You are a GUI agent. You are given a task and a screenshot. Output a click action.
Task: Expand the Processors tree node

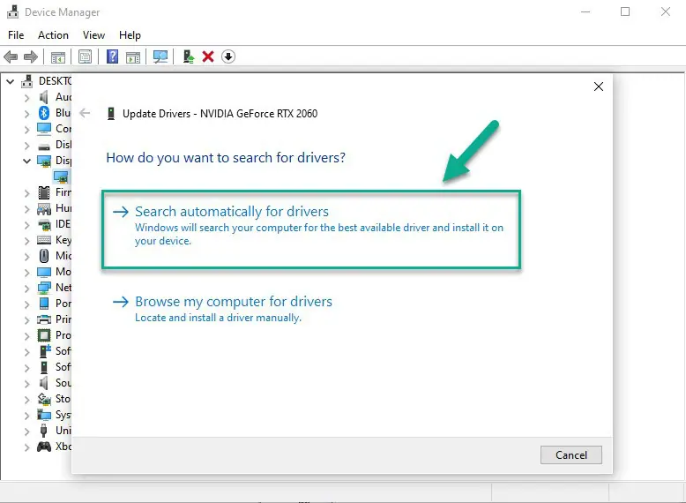(26, 336)
